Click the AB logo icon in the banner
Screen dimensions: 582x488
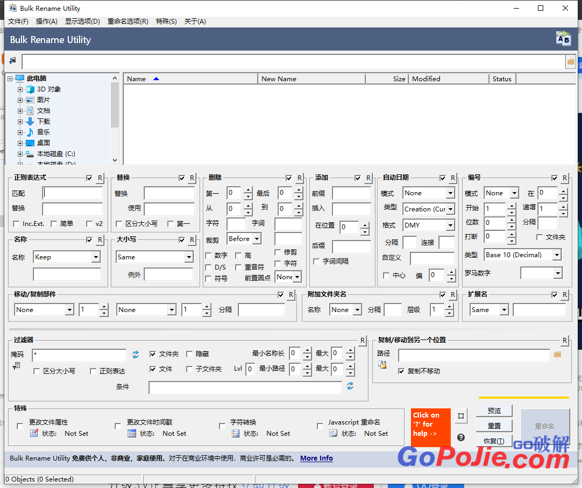[563, 39]
